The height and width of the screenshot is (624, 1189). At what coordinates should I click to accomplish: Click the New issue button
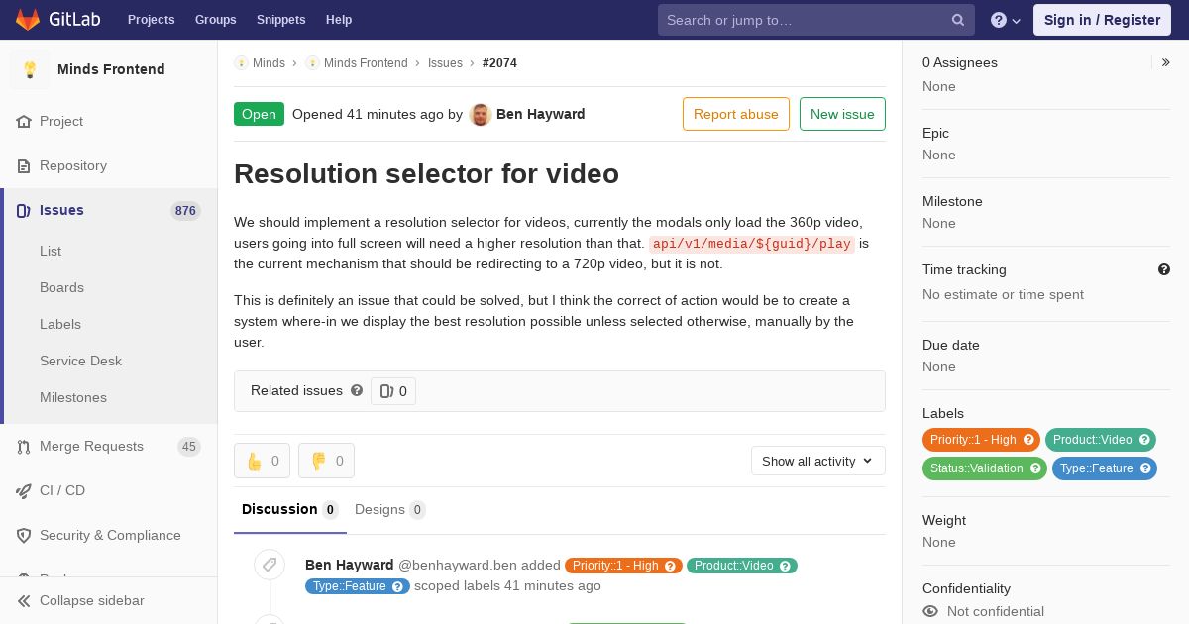point(842,114)
